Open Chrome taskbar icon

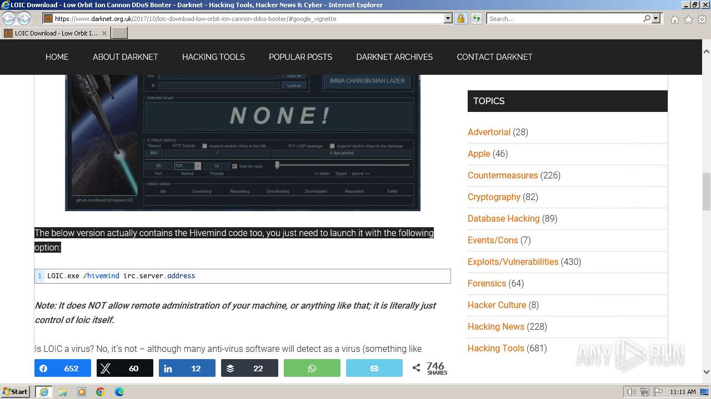pyautogui.click(x=101, y=392)
